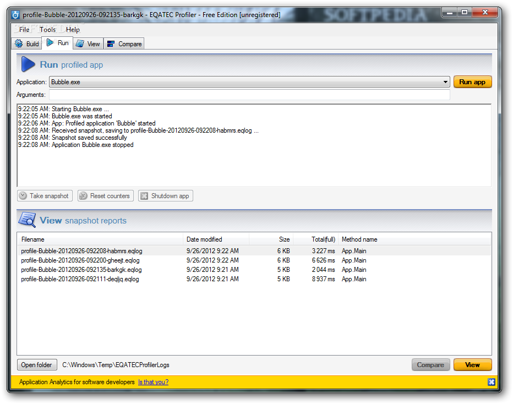
Task: Sort by the Date modified column header
Action: pyautogui.click(x=216, y=239)
